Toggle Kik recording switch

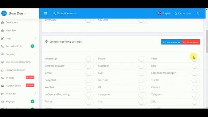pos(142,87)
